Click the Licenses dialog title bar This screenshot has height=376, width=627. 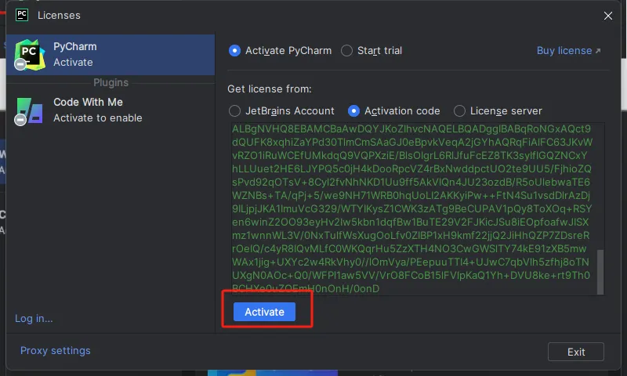coord(313,15)
